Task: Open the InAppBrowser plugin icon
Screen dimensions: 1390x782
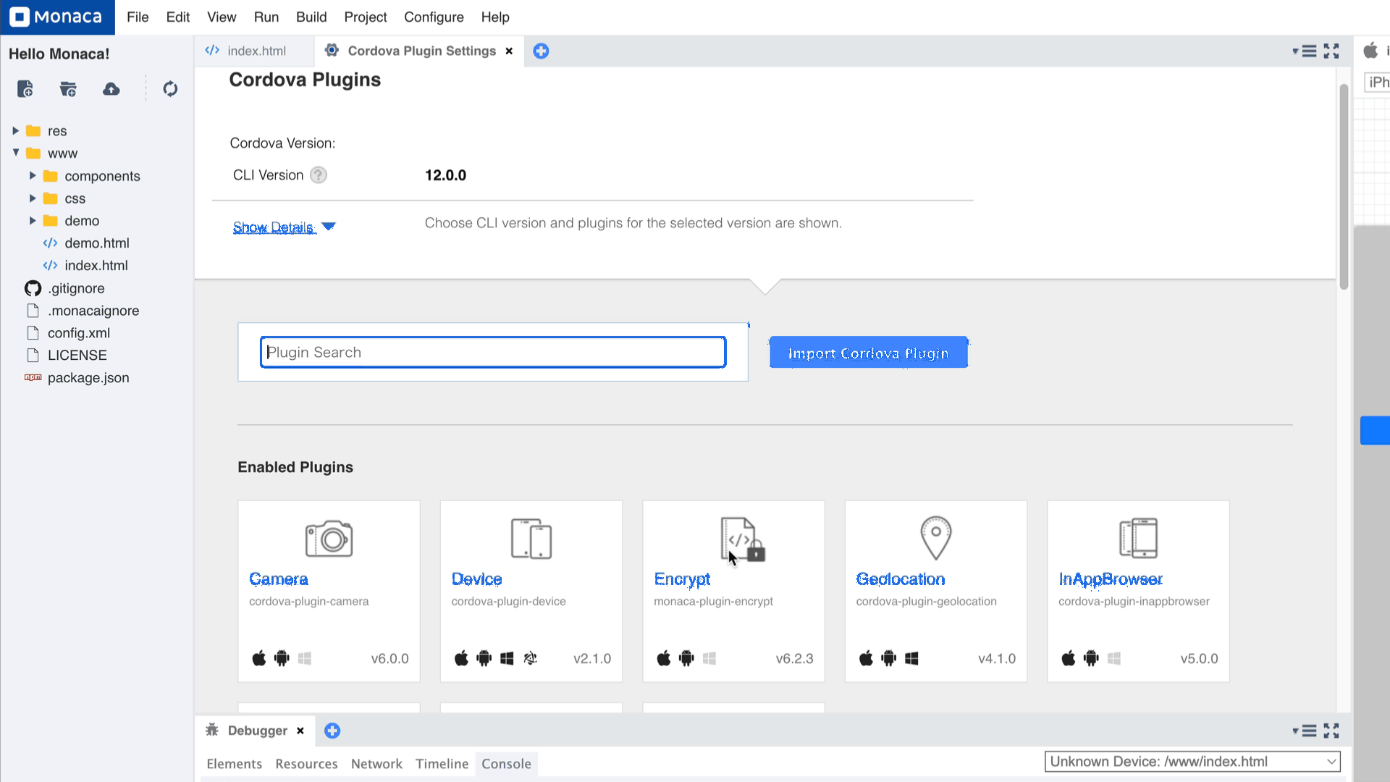Action: (x=1138, y=538)
